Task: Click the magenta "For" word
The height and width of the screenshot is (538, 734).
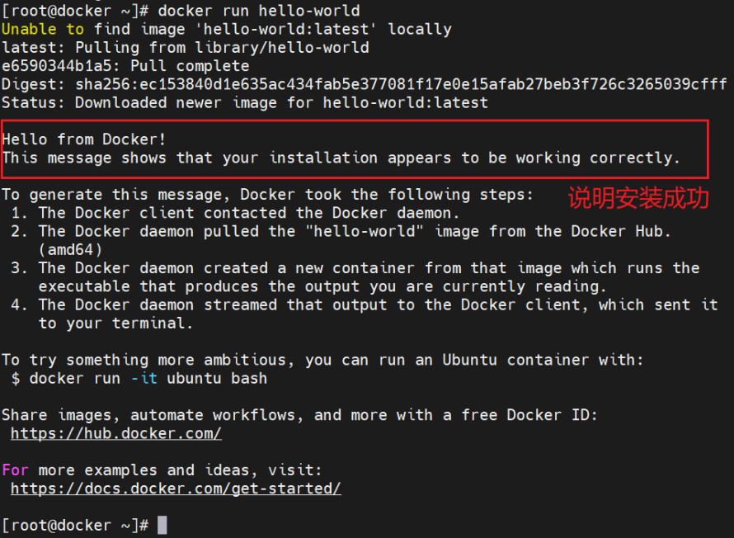Action: coord(15,470)
